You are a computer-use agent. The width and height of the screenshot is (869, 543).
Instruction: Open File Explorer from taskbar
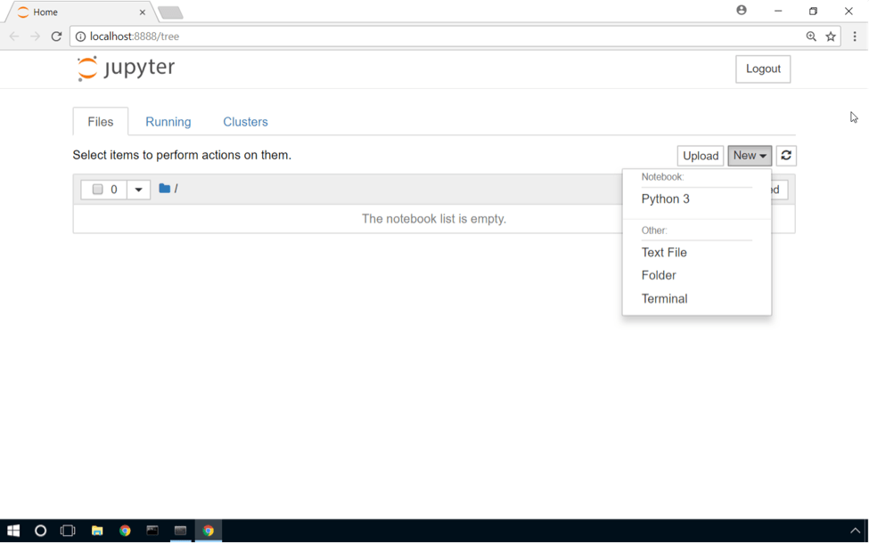pos(97,531)
